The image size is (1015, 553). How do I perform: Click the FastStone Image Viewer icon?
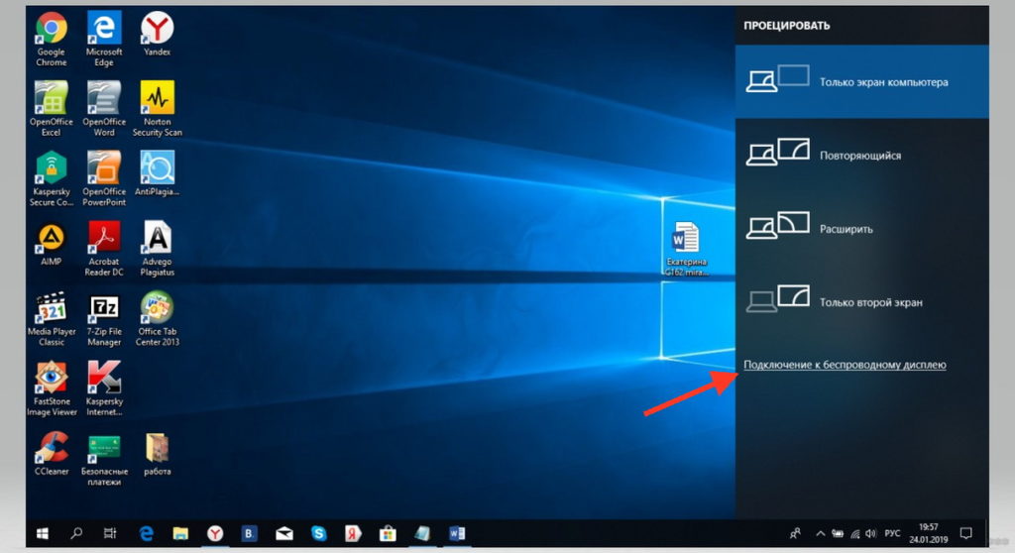tap(51, 378)
